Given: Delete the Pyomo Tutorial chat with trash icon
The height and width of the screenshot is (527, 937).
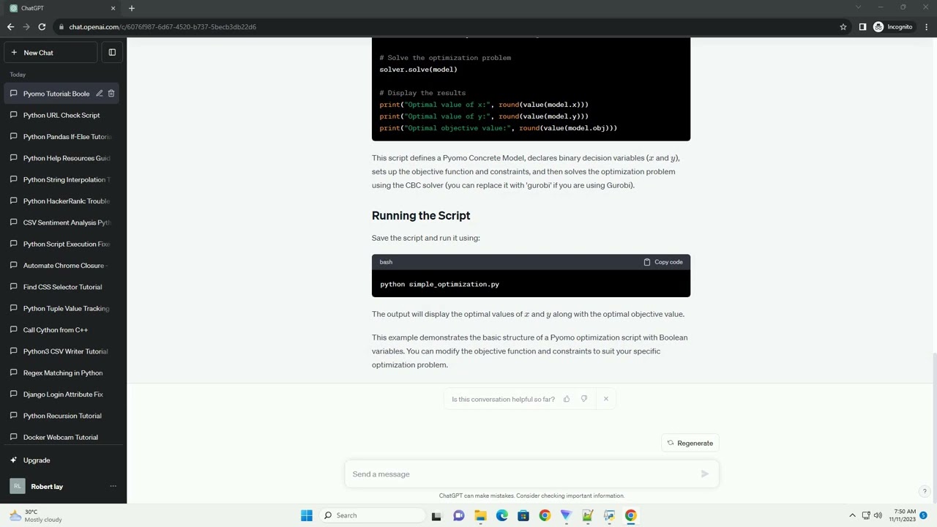Looking at the screenshot, I should pyautogui.click(x=111, y=94).
